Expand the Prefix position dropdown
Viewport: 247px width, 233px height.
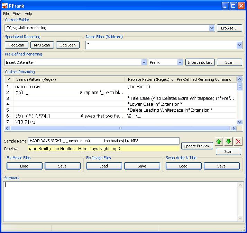180,62
